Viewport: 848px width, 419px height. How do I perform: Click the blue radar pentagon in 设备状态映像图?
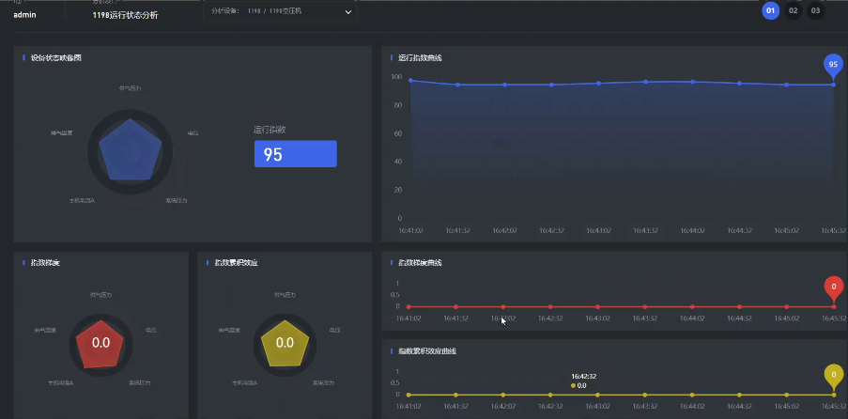(131, 150)
